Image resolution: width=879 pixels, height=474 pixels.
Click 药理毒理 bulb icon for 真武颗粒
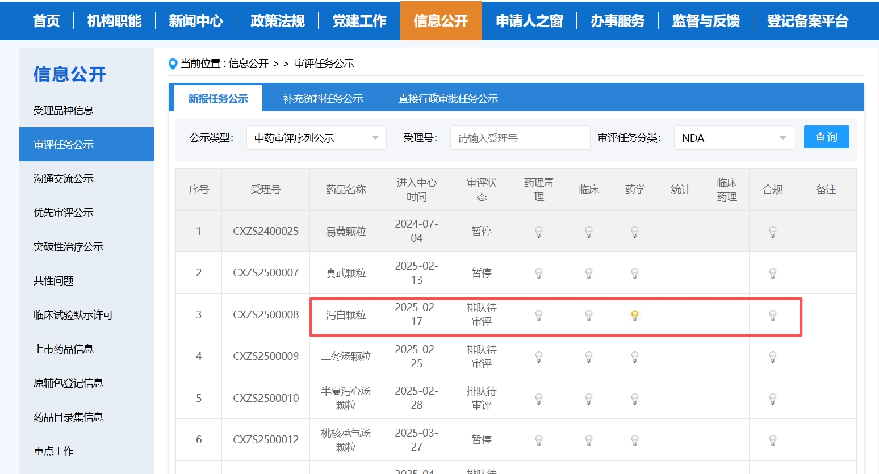[539, 274]
